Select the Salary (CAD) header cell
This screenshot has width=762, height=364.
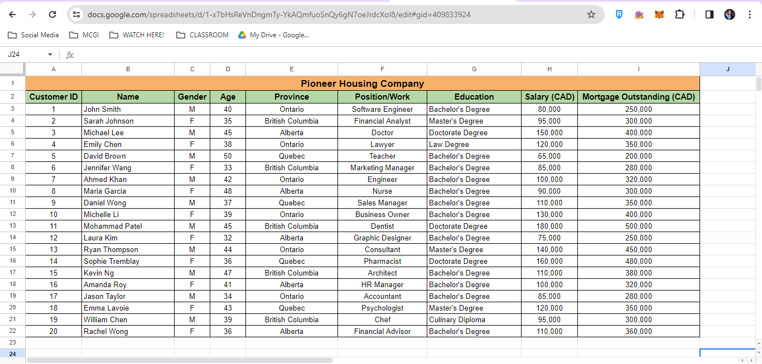(x=549, y=97)
